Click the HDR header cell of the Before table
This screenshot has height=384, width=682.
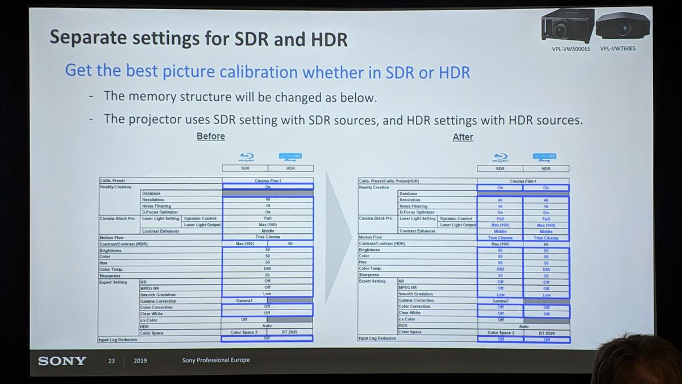[x=290, y=168]
